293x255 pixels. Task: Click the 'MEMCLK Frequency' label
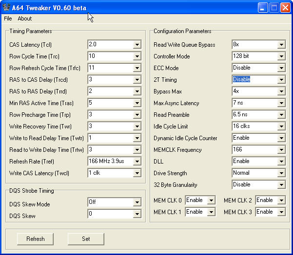pyautogui.click(x=177, y=150)
